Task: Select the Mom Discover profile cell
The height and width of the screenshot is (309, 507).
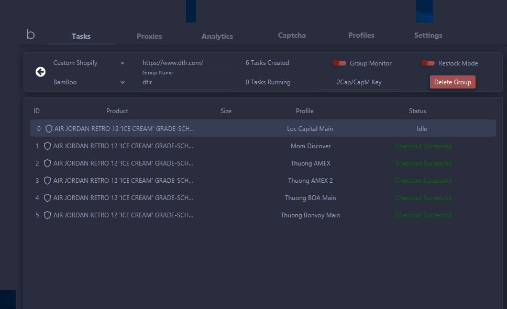Action: 311,146
